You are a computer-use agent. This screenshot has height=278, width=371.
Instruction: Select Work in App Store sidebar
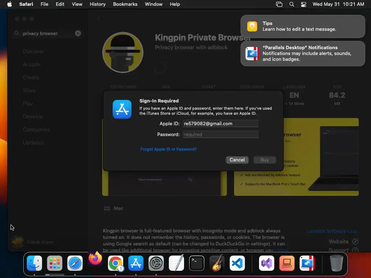[x=29, y=90]
